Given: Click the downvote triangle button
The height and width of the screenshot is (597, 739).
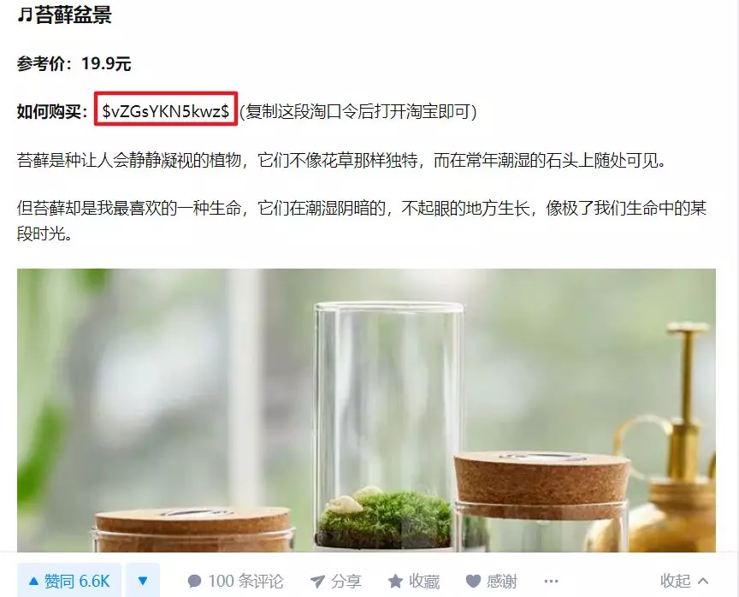Looking at the screenshot, I should point(143,581).
